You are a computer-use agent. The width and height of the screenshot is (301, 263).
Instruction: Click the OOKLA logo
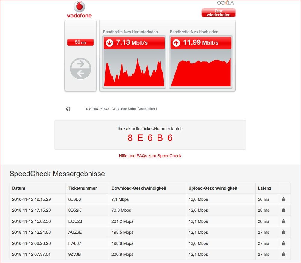coord(225,3)
